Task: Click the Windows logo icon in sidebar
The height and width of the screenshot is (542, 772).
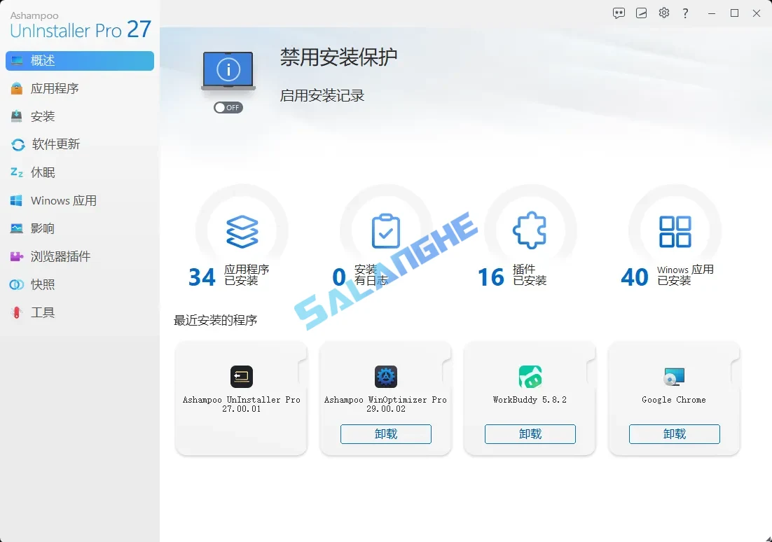Action: 16,200
